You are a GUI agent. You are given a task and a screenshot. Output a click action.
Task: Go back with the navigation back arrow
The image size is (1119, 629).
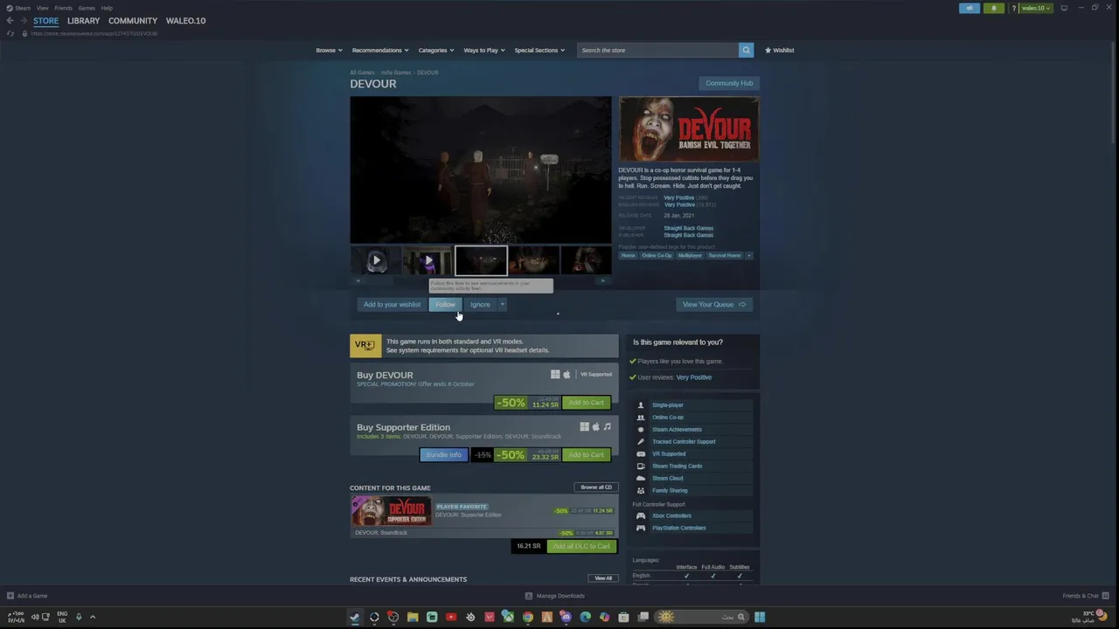tap(10, 21)
